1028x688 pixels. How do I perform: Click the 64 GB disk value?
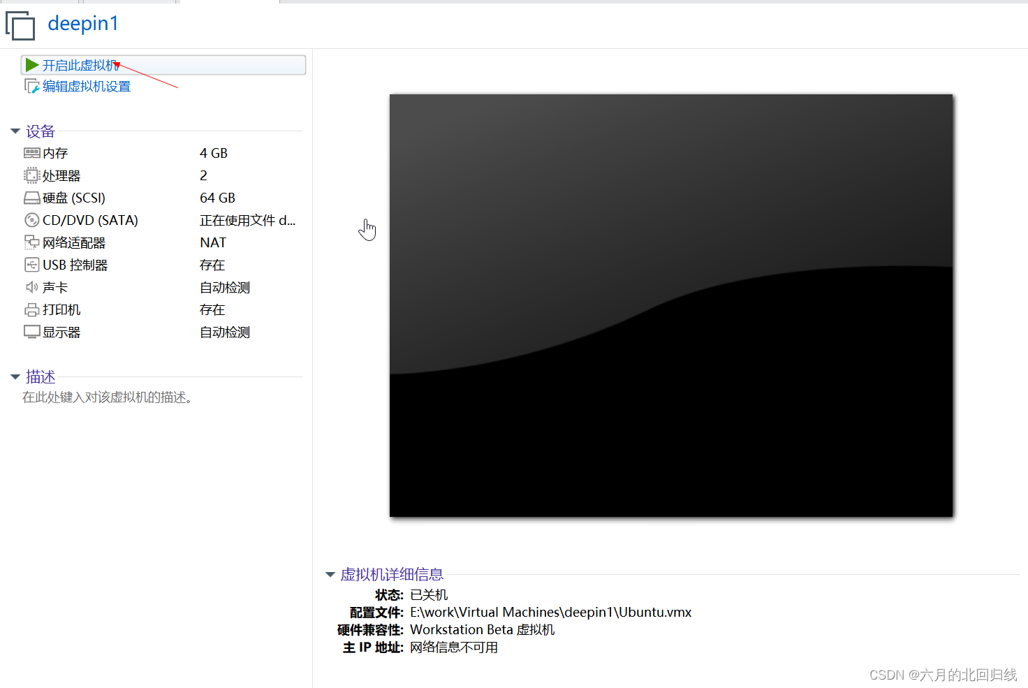pyautogui.click(x=217, y=198)
